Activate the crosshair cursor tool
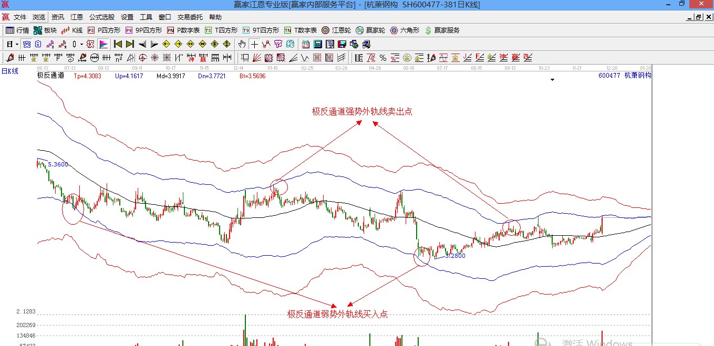The width and height of the screenshot is (714, 346). 254,44
